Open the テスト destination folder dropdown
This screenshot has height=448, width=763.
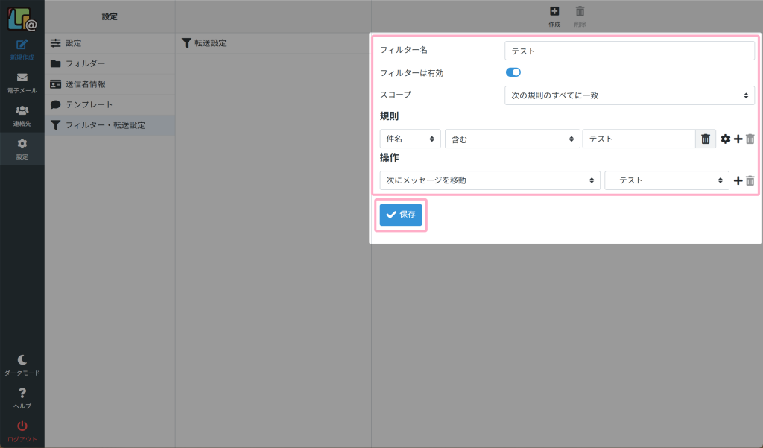pos(667,180)
